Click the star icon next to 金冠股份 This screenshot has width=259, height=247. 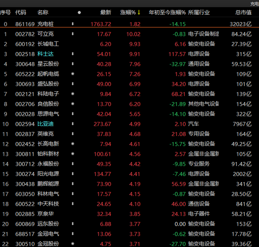point(73,244)
